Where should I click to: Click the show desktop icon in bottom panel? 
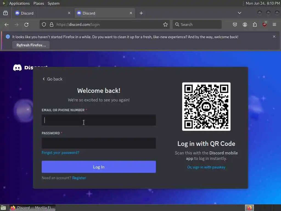[x=3, y=208]
